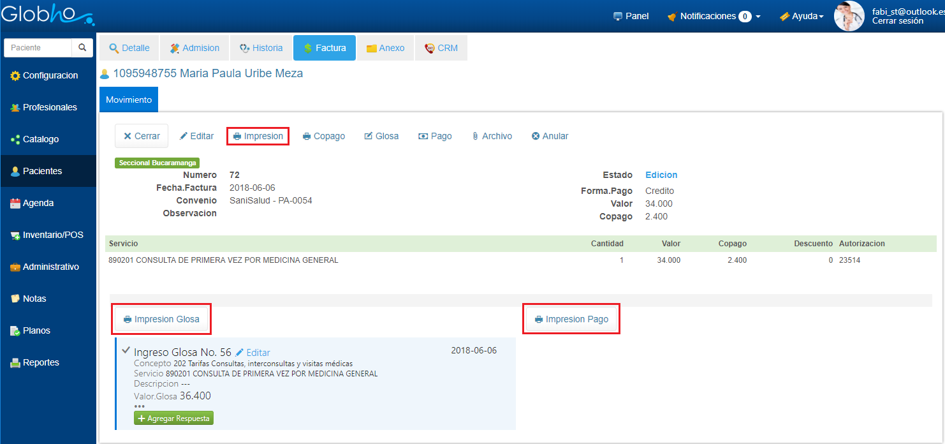This screenshot has width=945, height=444.
Task: Click Cerrar sesión link
Action: pos(897,21)
